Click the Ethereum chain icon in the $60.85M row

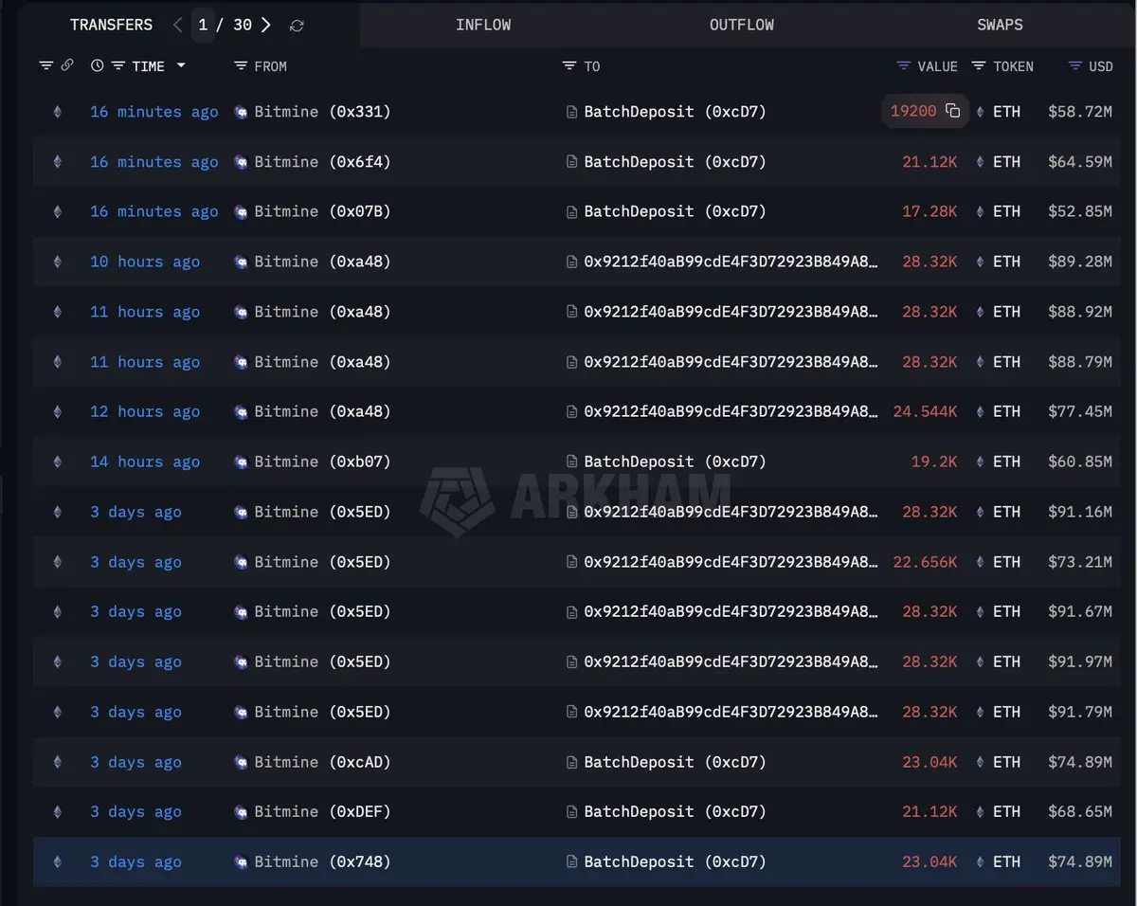pos(57,462)
